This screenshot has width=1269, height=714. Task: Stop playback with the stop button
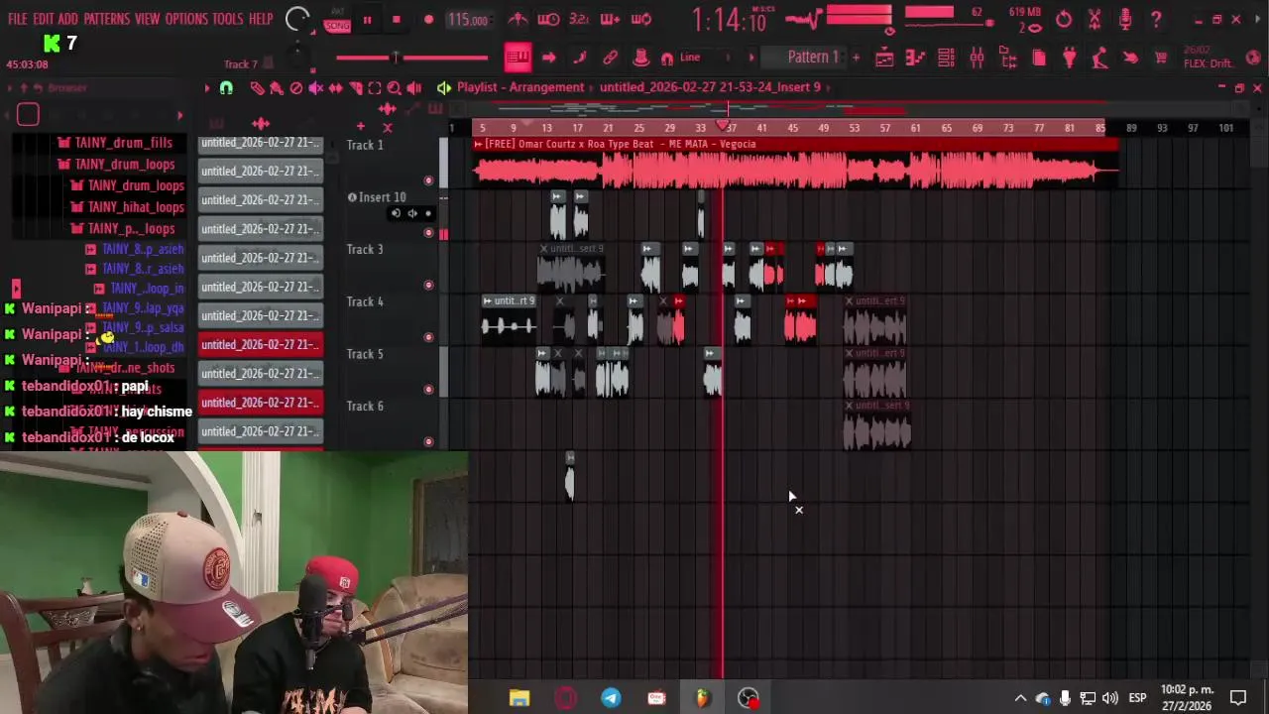point(397,20)
